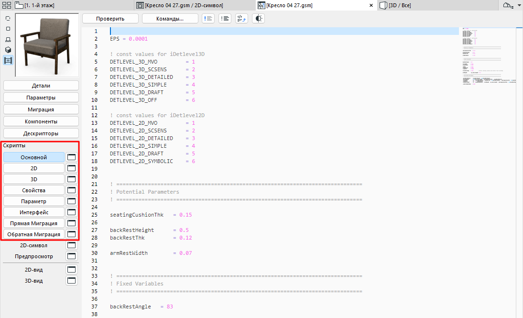This screenshot has width=523, height=318.
Task: Toggle the first exclamation-list icon in the toolbar
Action: click(208, 18)
